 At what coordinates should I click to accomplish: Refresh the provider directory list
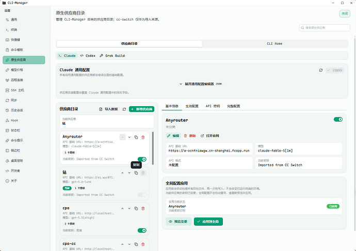(124, 109)
